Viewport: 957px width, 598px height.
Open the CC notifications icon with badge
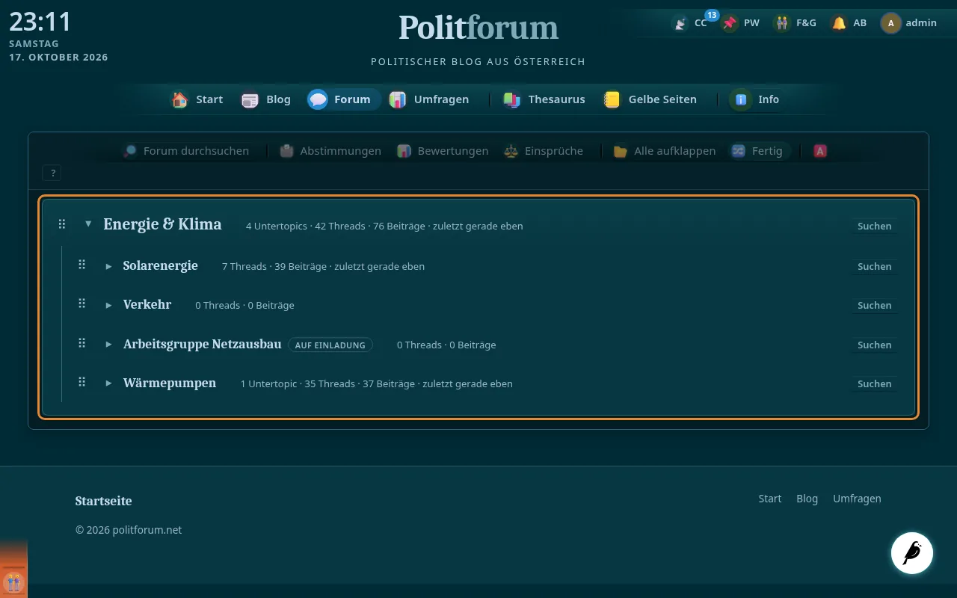(680, 23)
